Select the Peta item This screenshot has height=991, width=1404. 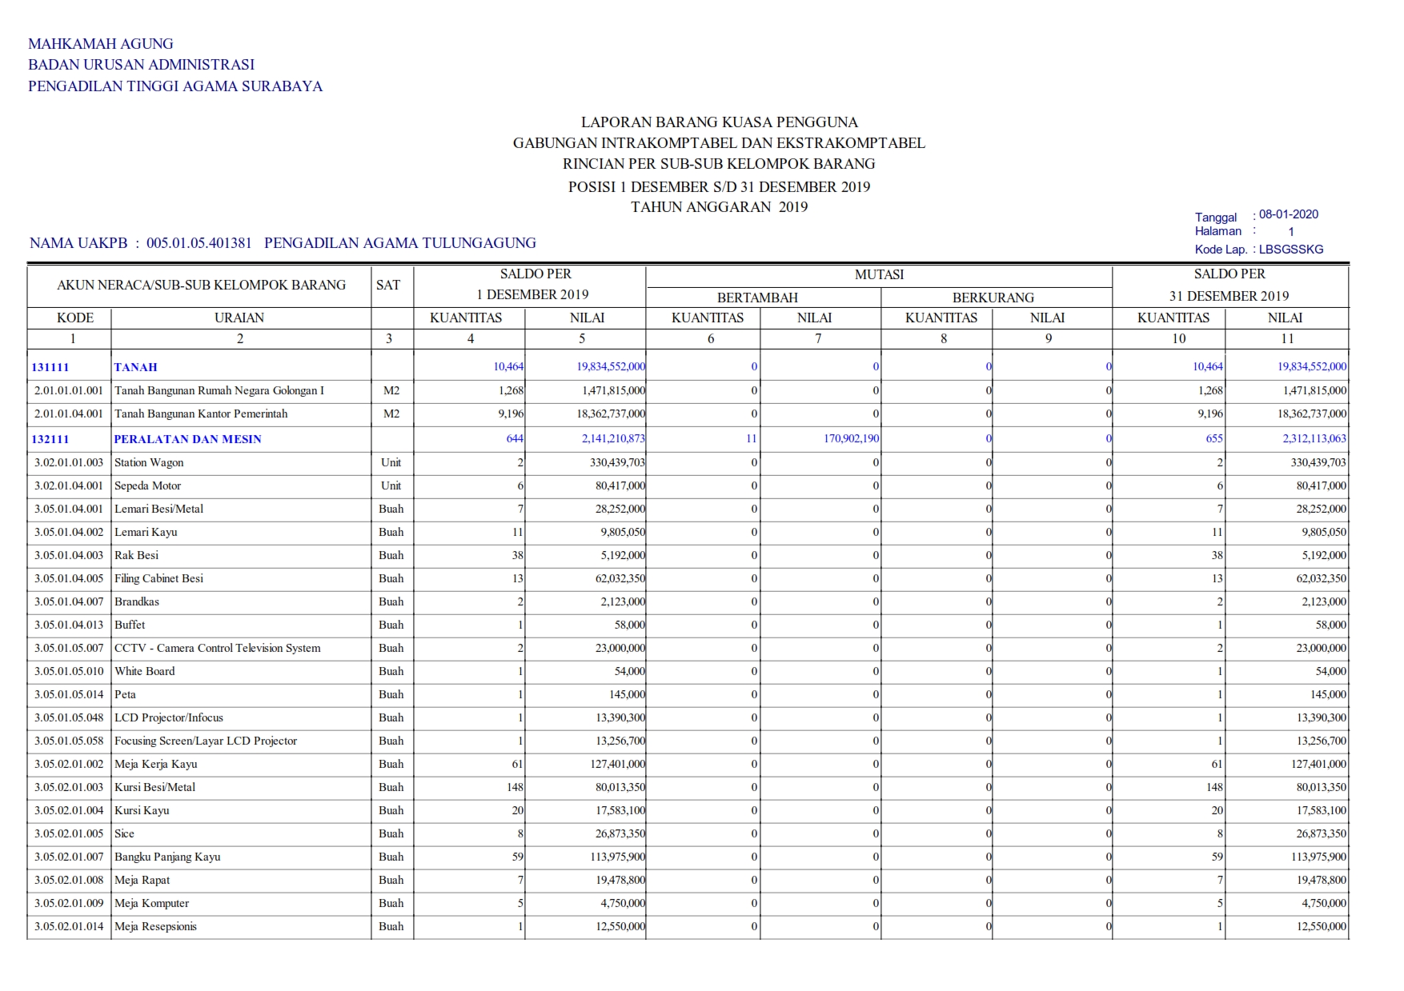click(x=125, y=695)
